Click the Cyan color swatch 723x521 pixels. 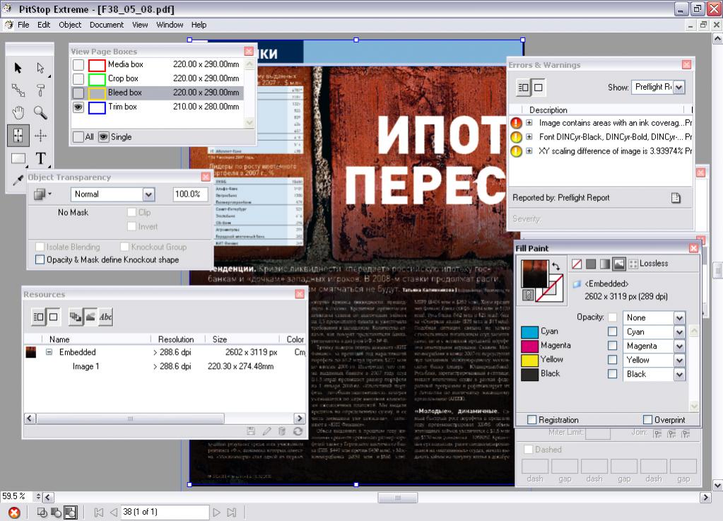[x=529, y=332]
